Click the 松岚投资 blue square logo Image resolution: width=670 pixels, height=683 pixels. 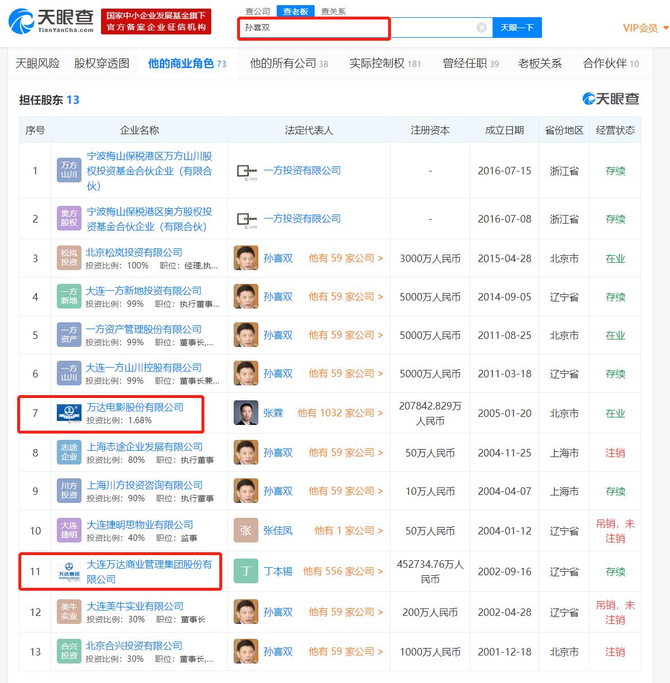pos(68,258)
